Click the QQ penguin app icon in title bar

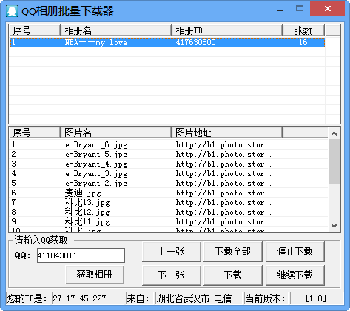tap(12, 11)
